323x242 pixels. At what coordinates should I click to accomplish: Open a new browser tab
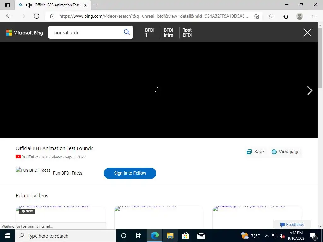[x=96, y=5]
